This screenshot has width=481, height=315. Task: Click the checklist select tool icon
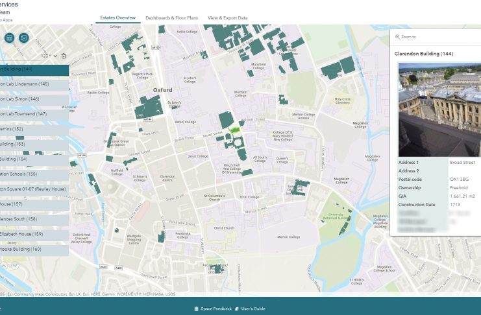(24, 38)
